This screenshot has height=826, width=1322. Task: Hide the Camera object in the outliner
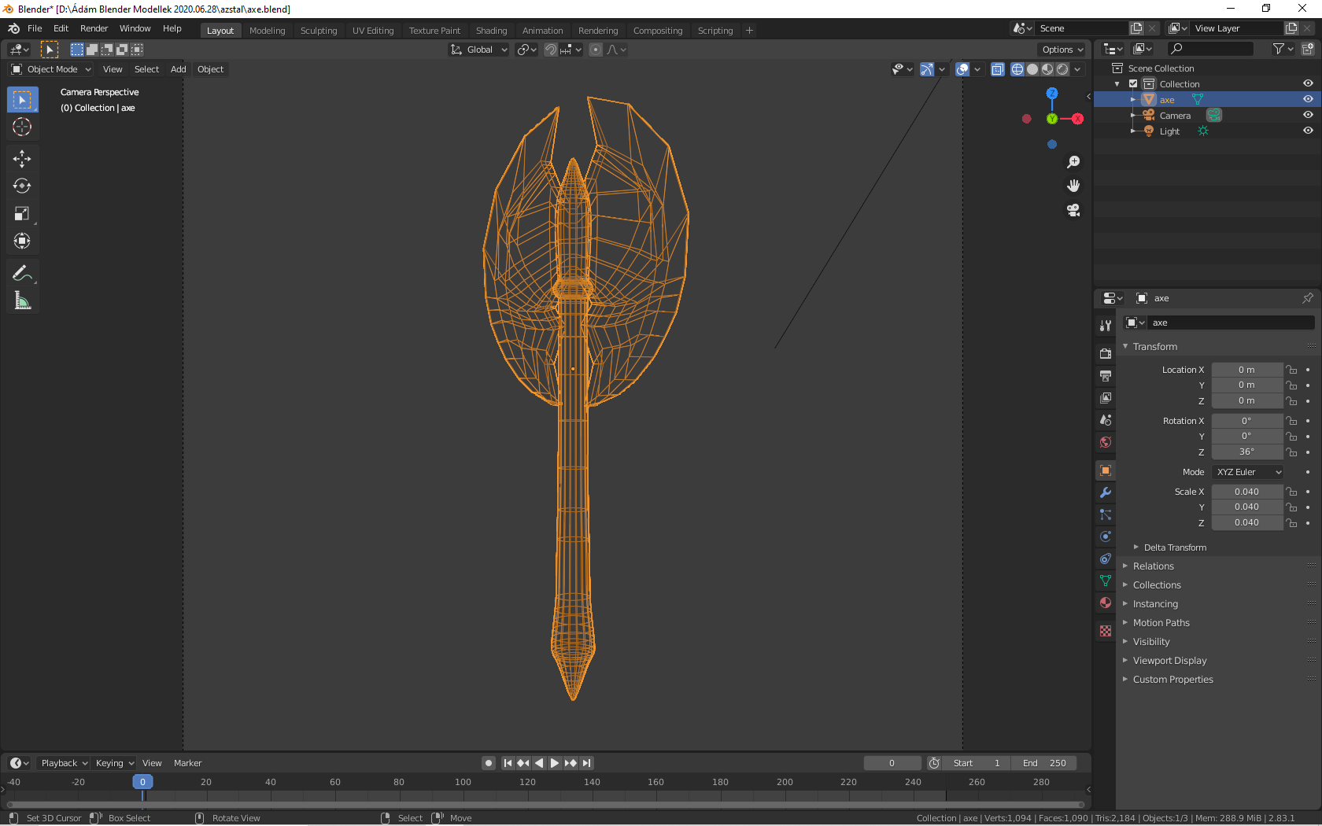[x=1308, y=115]
